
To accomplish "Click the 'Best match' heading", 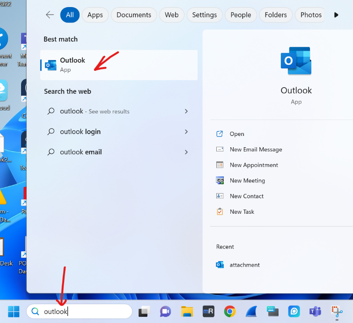I will pyautogui.click(x=60, y=39).
